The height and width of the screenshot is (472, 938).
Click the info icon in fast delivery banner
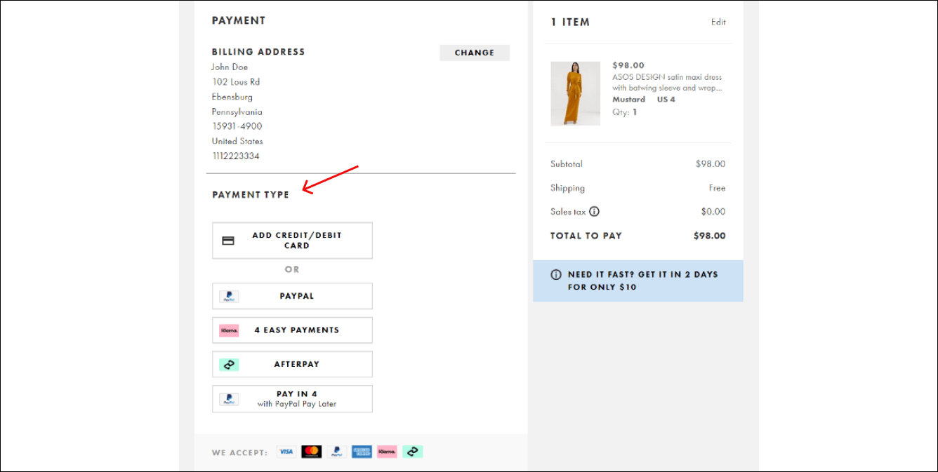tap(556, 274)
